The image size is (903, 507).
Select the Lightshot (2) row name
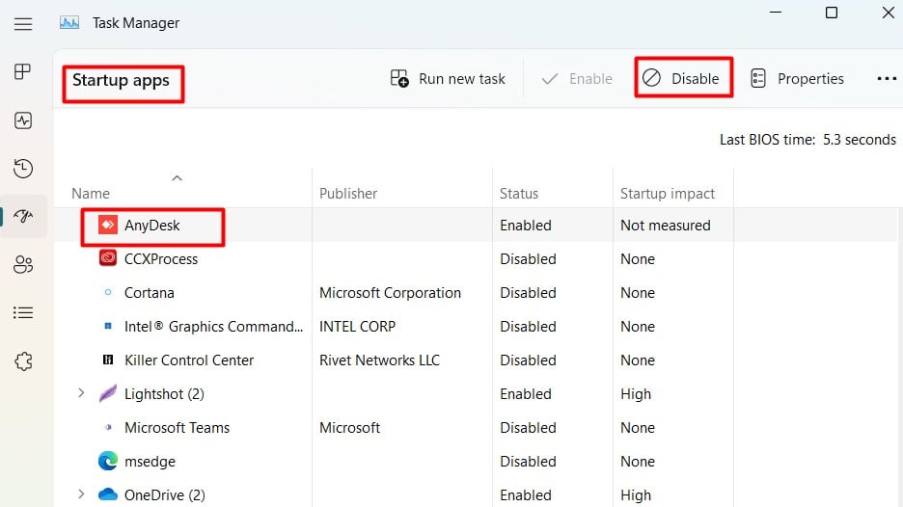click(x=164, y=394)
